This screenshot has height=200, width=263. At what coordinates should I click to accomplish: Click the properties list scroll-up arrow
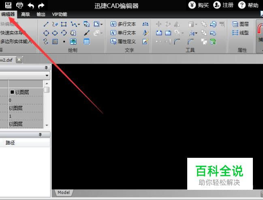[x=47, y=84]
